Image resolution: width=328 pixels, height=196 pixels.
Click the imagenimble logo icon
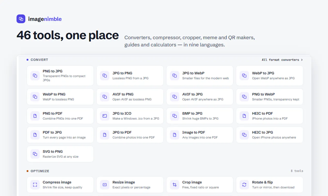21,19
